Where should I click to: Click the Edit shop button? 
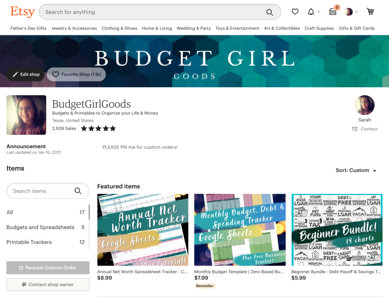(26, 74)
